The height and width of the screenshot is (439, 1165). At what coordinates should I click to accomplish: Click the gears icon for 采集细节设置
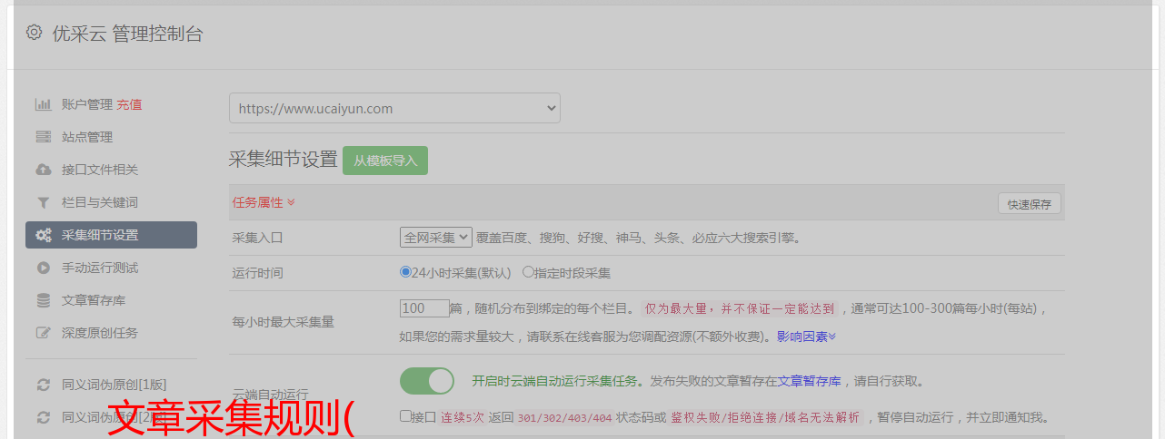tap(43, 235)
